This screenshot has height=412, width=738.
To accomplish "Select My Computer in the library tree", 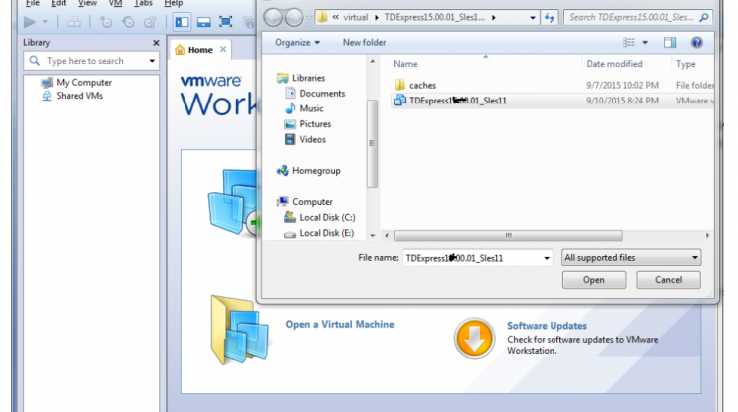I will point(84,83).
